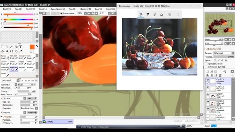This screenshot has height=132, width=235.
Task: Create a new linework layer
Action: pyautogui.click(x=211, y=71)
